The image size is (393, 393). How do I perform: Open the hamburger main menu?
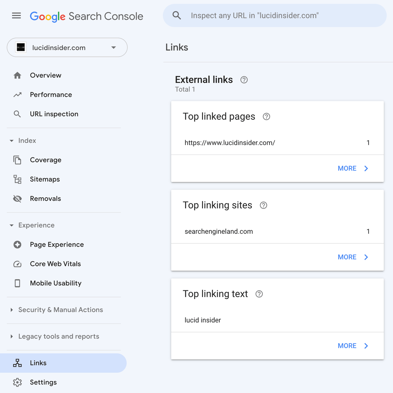[x=16, y=15]
